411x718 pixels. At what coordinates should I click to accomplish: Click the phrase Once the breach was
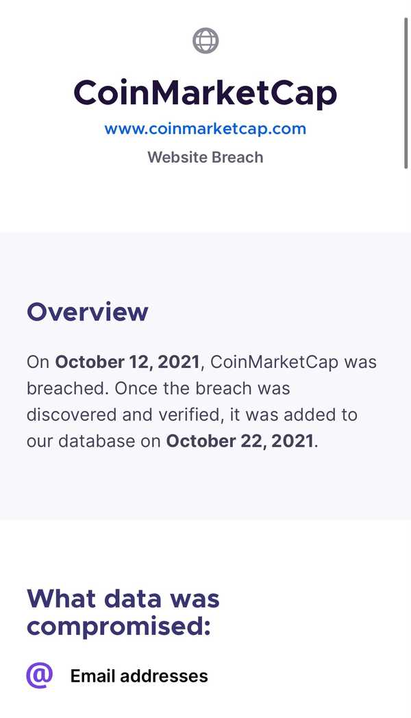(202, 389)
